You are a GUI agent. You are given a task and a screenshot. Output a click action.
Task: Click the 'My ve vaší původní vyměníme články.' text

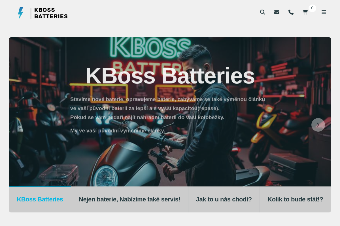(x=118, y=131)
